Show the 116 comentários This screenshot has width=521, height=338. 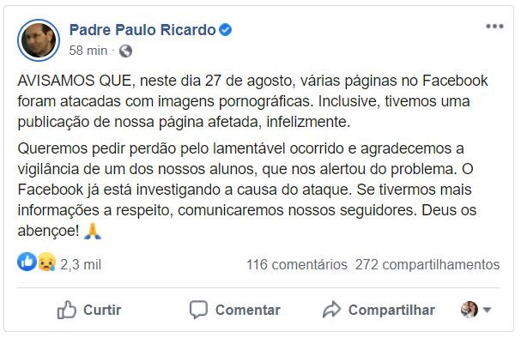297,264
